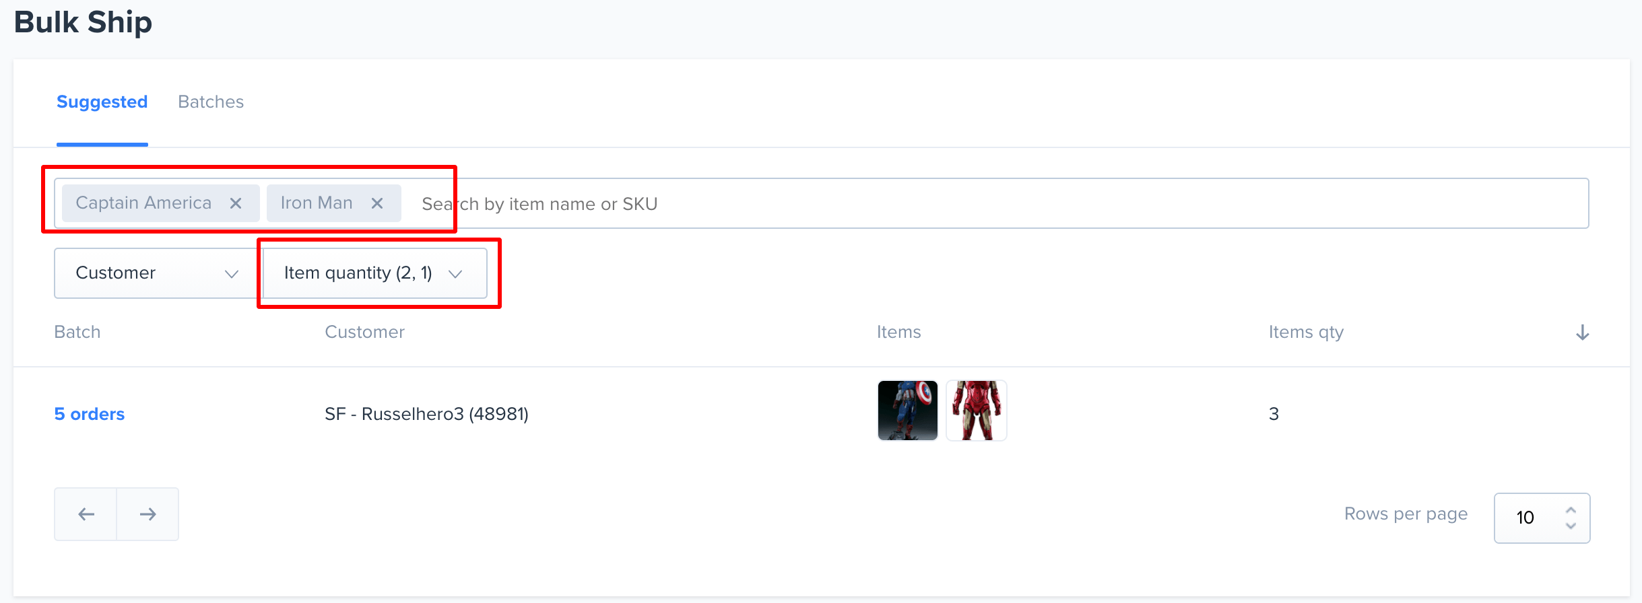Open the 5 orders batch link
This screenshot has width=1642, height=603.
coord(90,414)
